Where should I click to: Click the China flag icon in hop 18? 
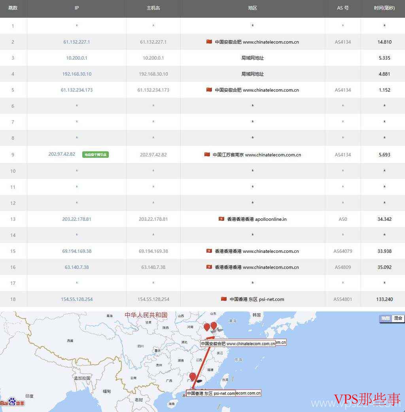(224, 299)
